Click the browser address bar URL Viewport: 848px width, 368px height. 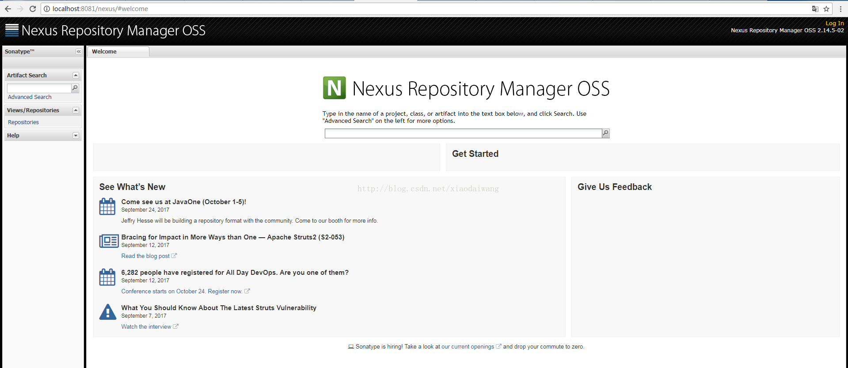coord(100,9)
